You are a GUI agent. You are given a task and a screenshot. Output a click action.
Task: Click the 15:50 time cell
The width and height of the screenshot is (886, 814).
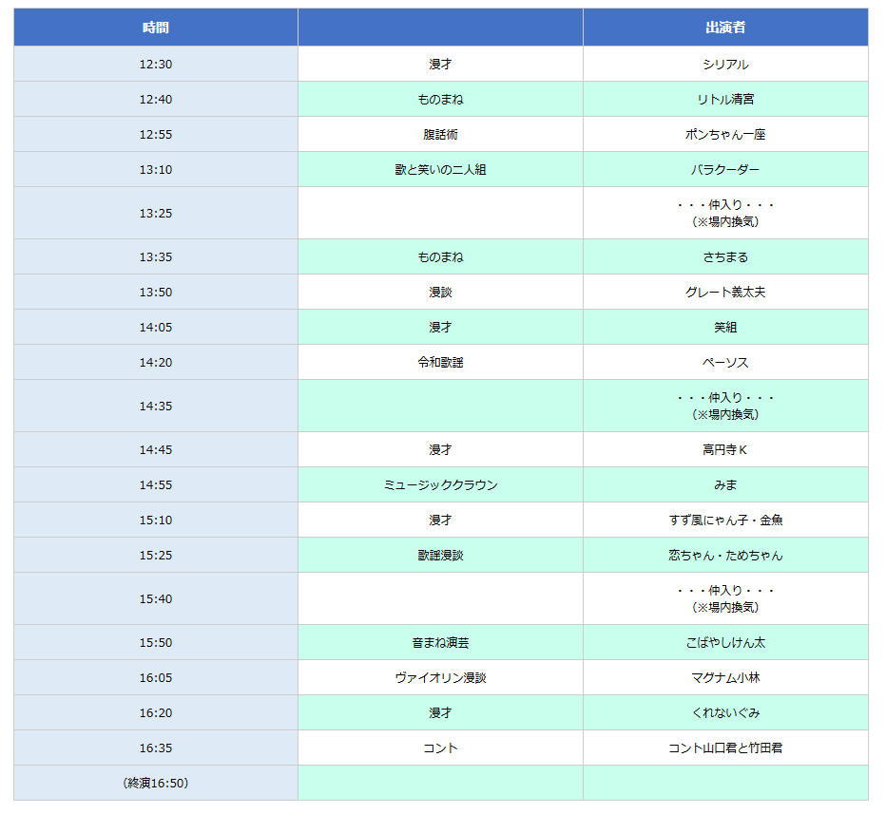(x=156, y=642)
